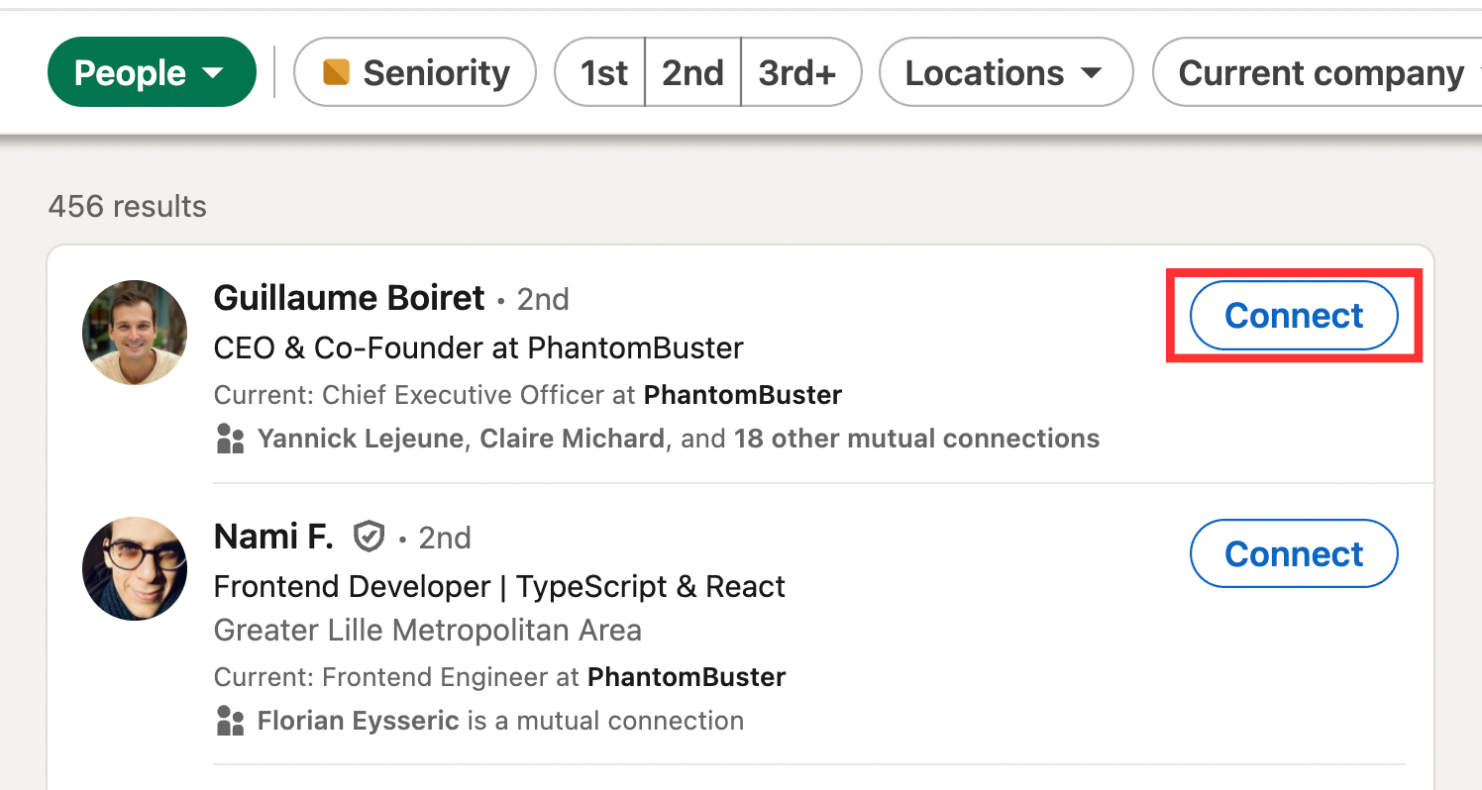Expand the Locations filter dropdown
The height and width of the screenshot is (790, 1482).
coord(1006,72)
